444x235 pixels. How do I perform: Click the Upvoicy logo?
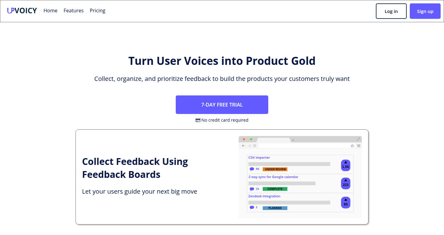point(22,11)
